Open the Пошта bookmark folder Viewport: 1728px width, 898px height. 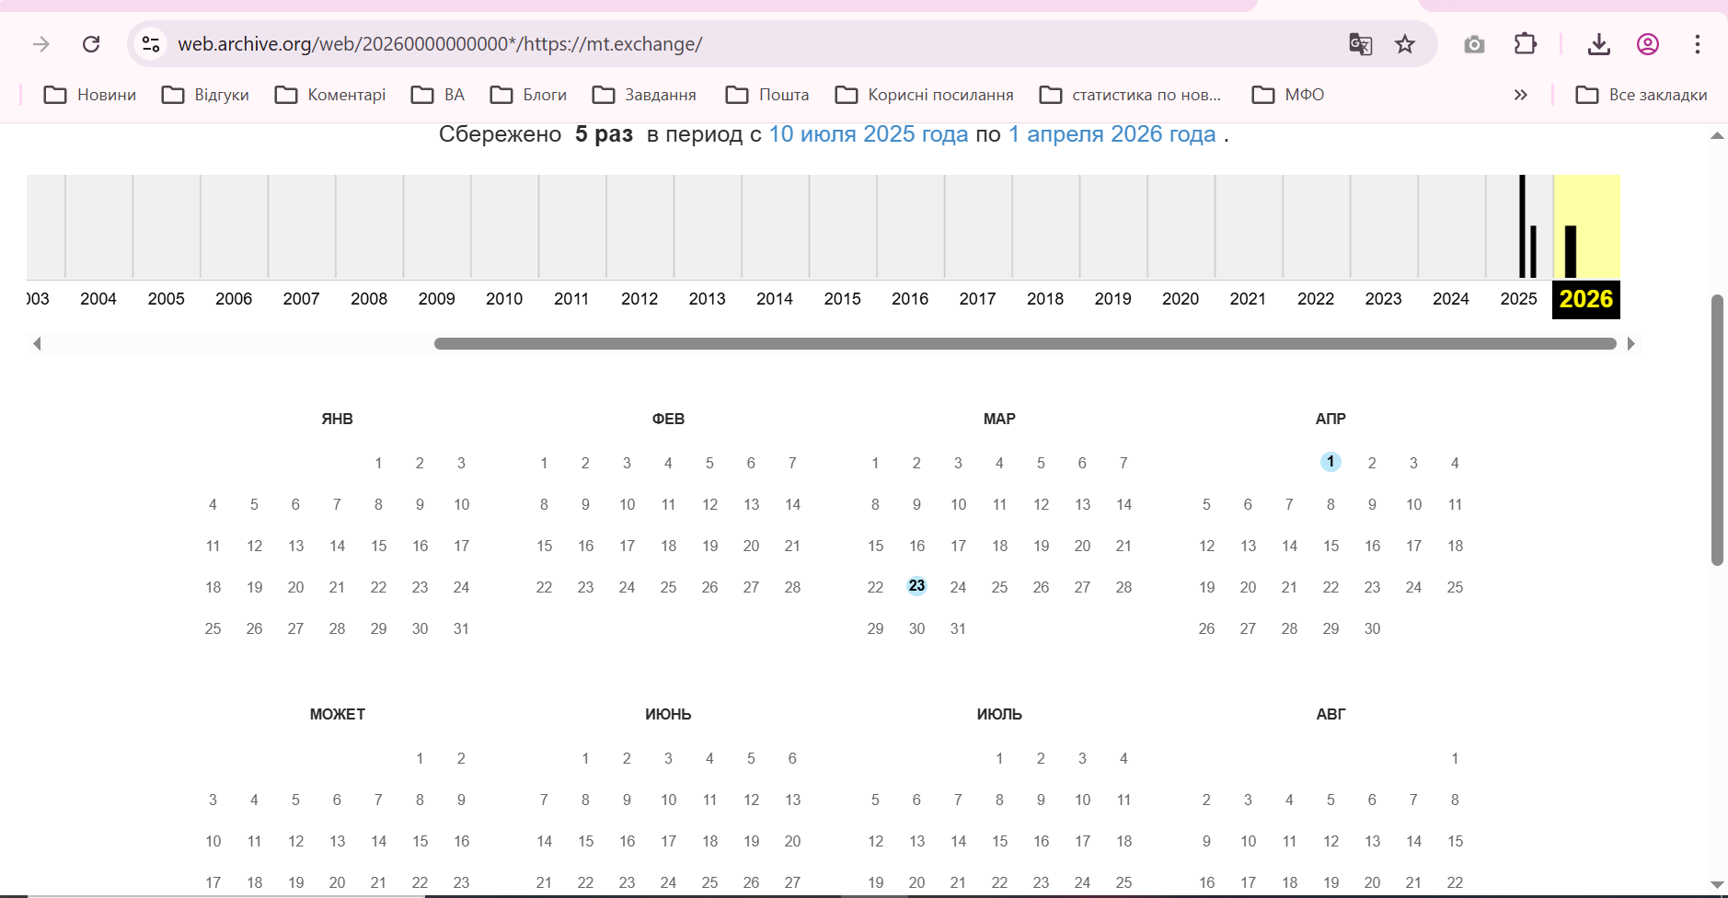coord(767,95)
